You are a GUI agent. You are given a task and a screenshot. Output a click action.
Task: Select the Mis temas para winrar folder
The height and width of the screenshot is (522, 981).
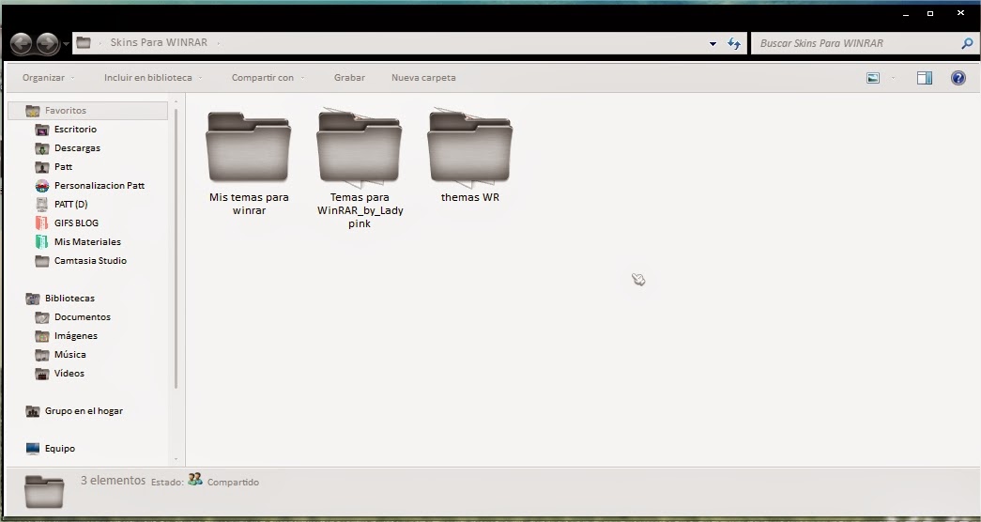tap(249, 163)
